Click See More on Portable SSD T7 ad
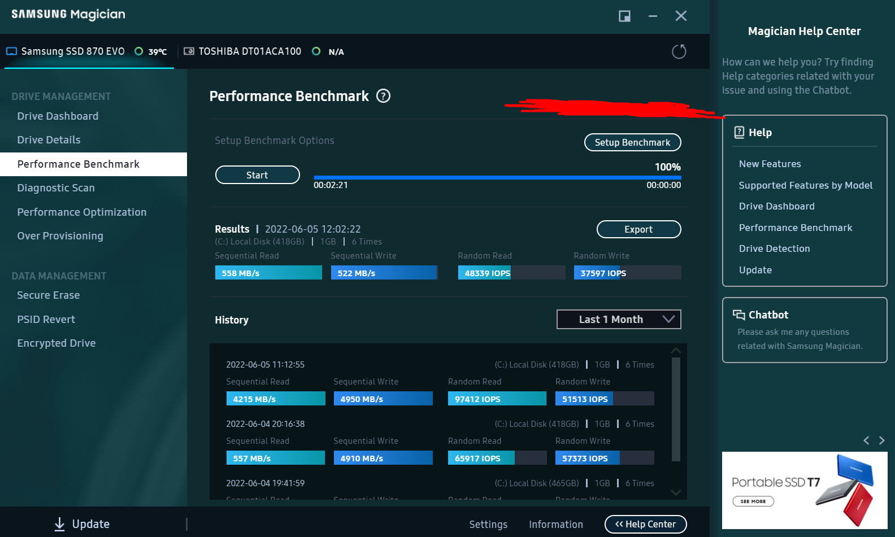This screenshot has width=895, height=537. [753, 501]
